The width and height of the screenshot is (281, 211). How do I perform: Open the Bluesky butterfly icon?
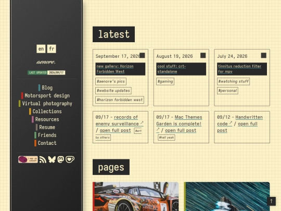point(52,159)
